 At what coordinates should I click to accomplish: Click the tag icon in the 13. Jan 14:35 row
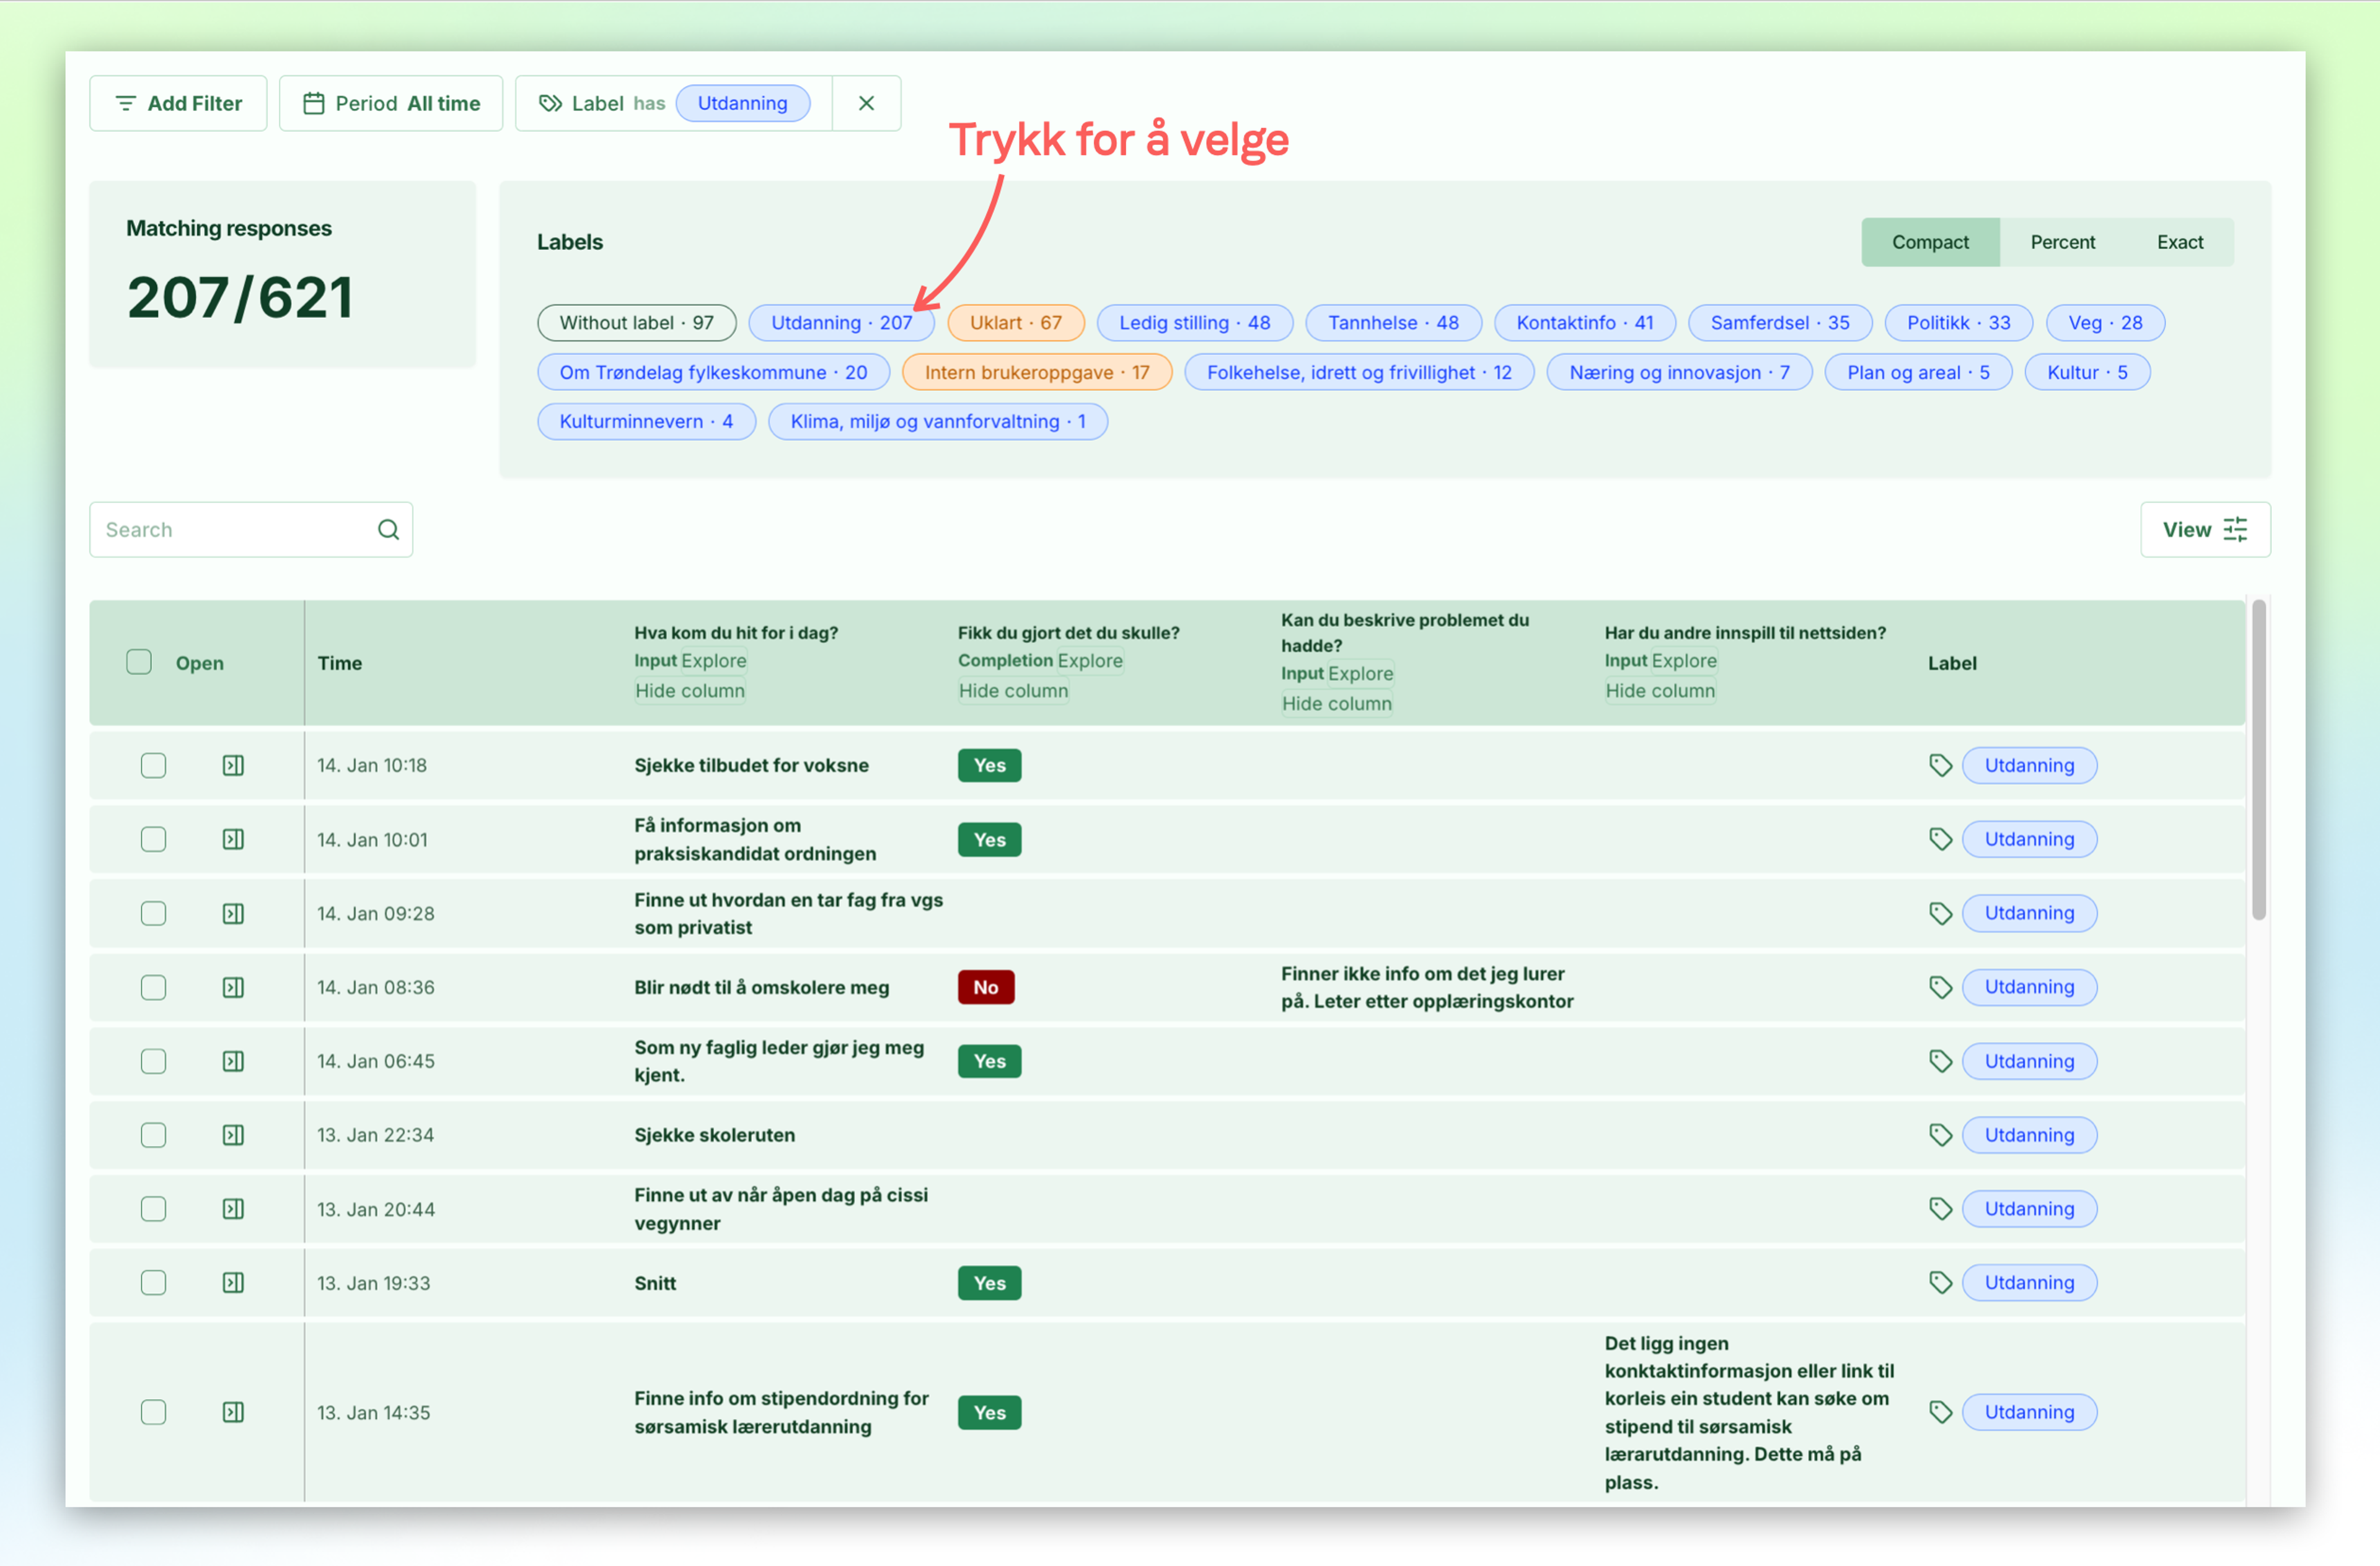point(1940,1412)
